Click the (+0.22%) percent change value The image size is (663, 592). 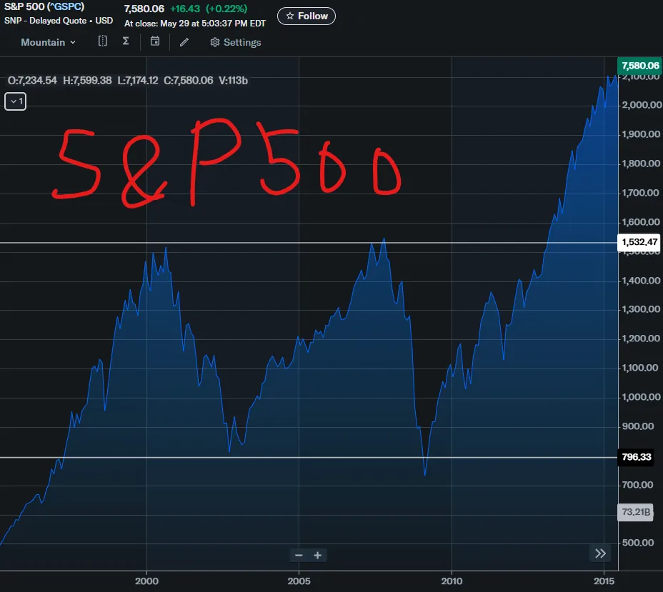(x=226, y=9)
